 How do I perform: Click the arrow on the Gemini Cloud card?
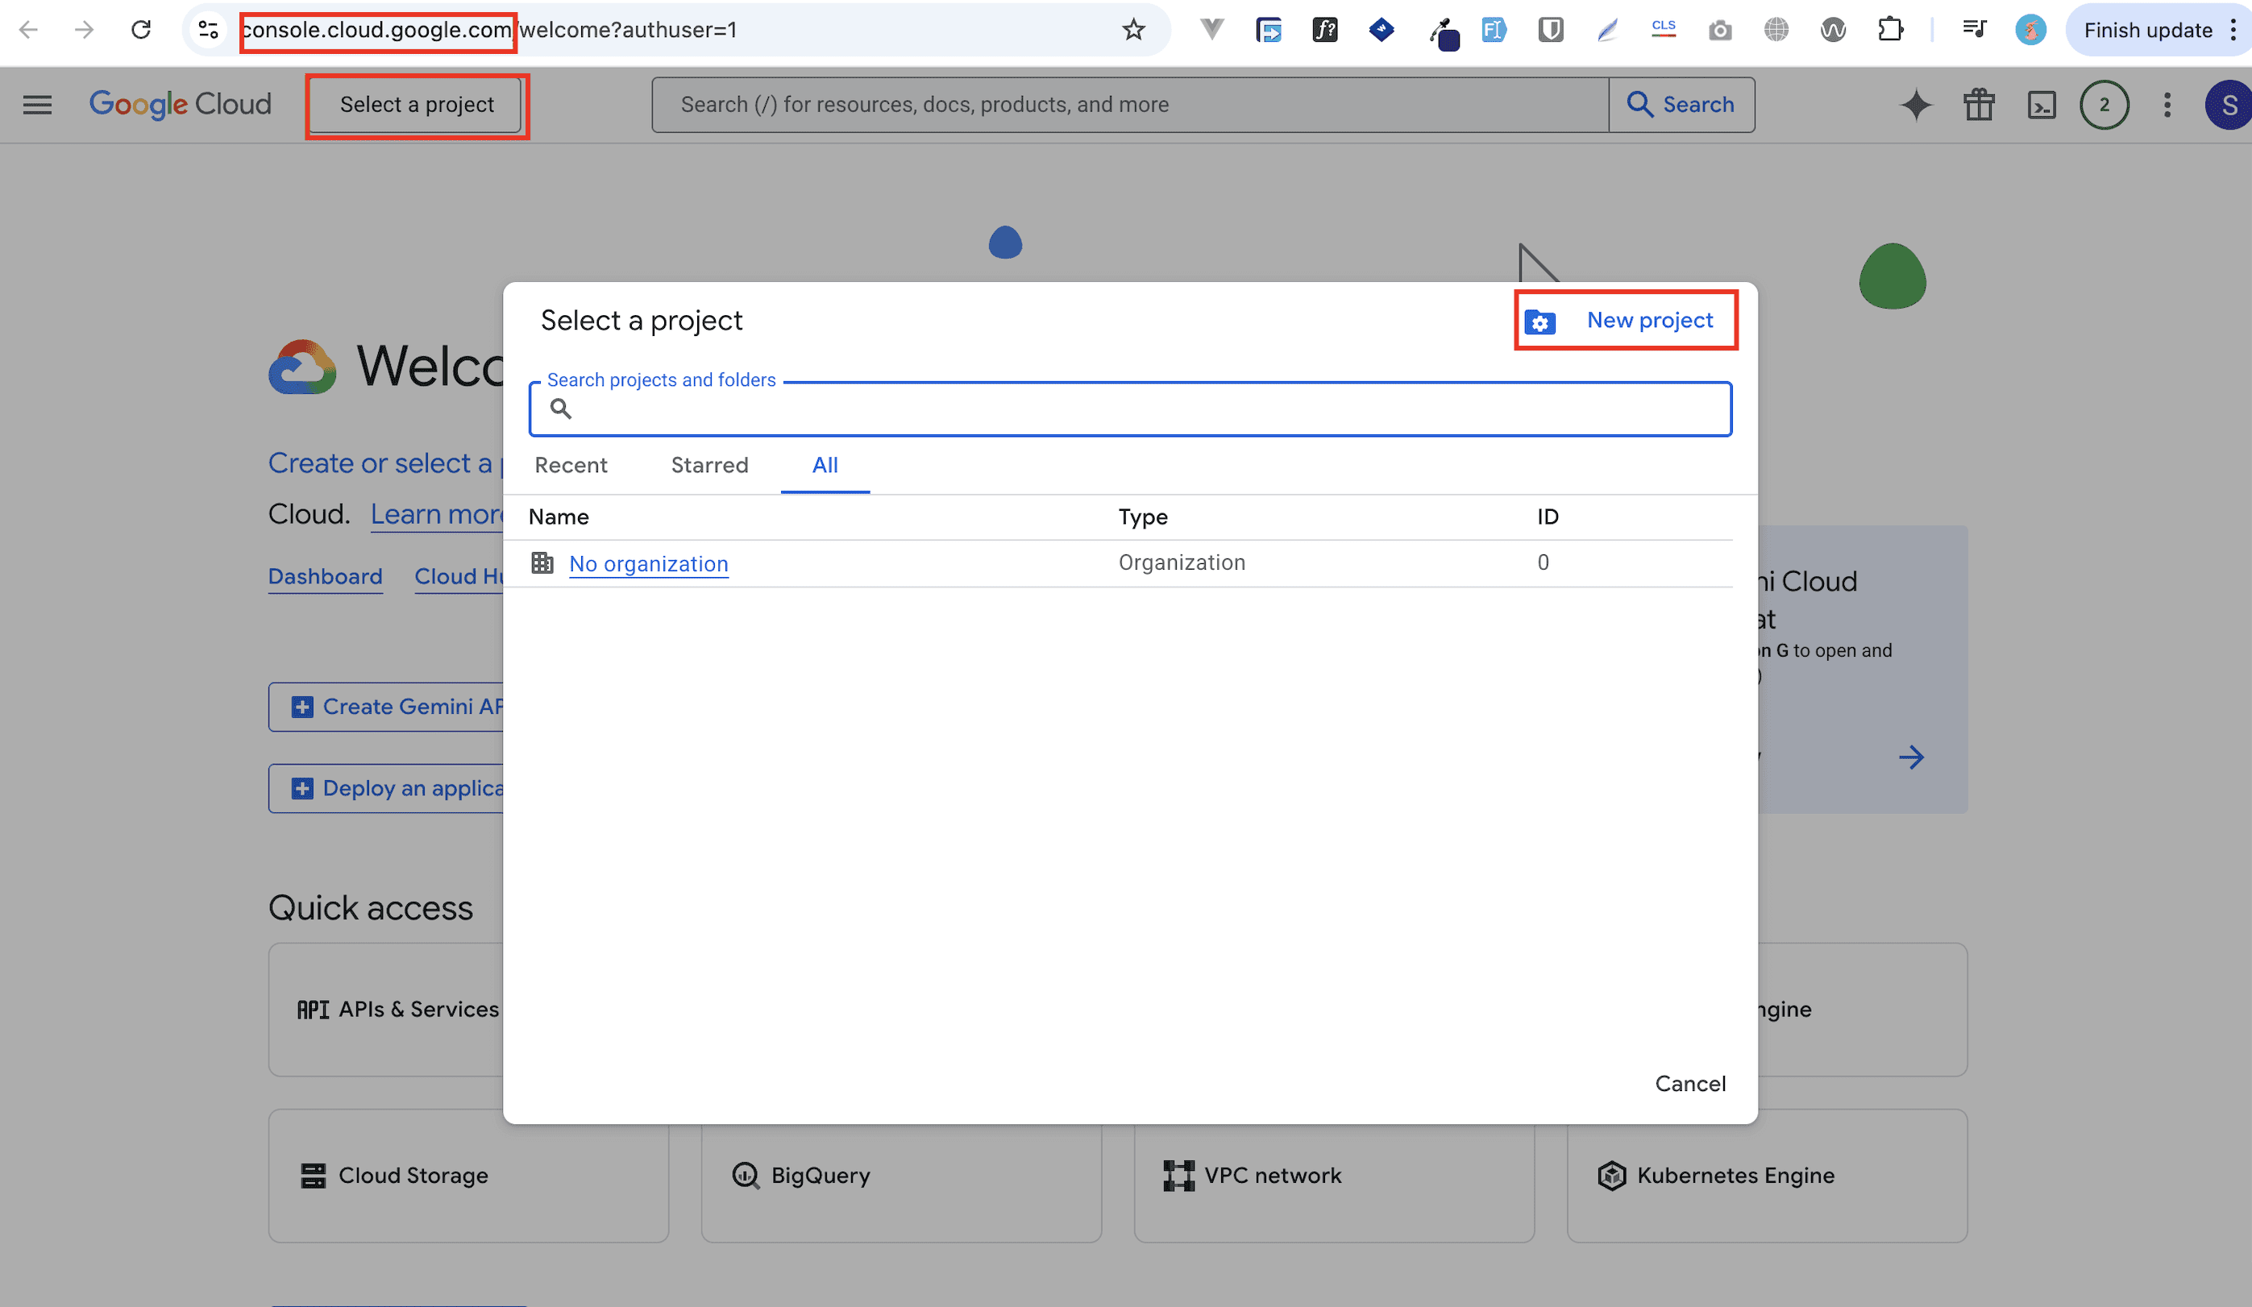[x=1912, y=757]
